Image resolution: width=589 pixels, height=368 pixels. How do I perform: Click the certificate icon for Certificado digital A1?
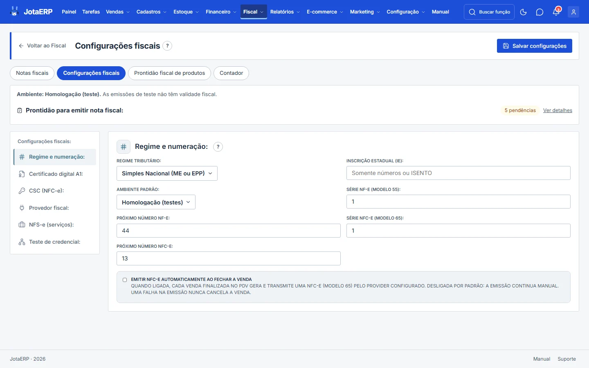[x=22, y=174]
